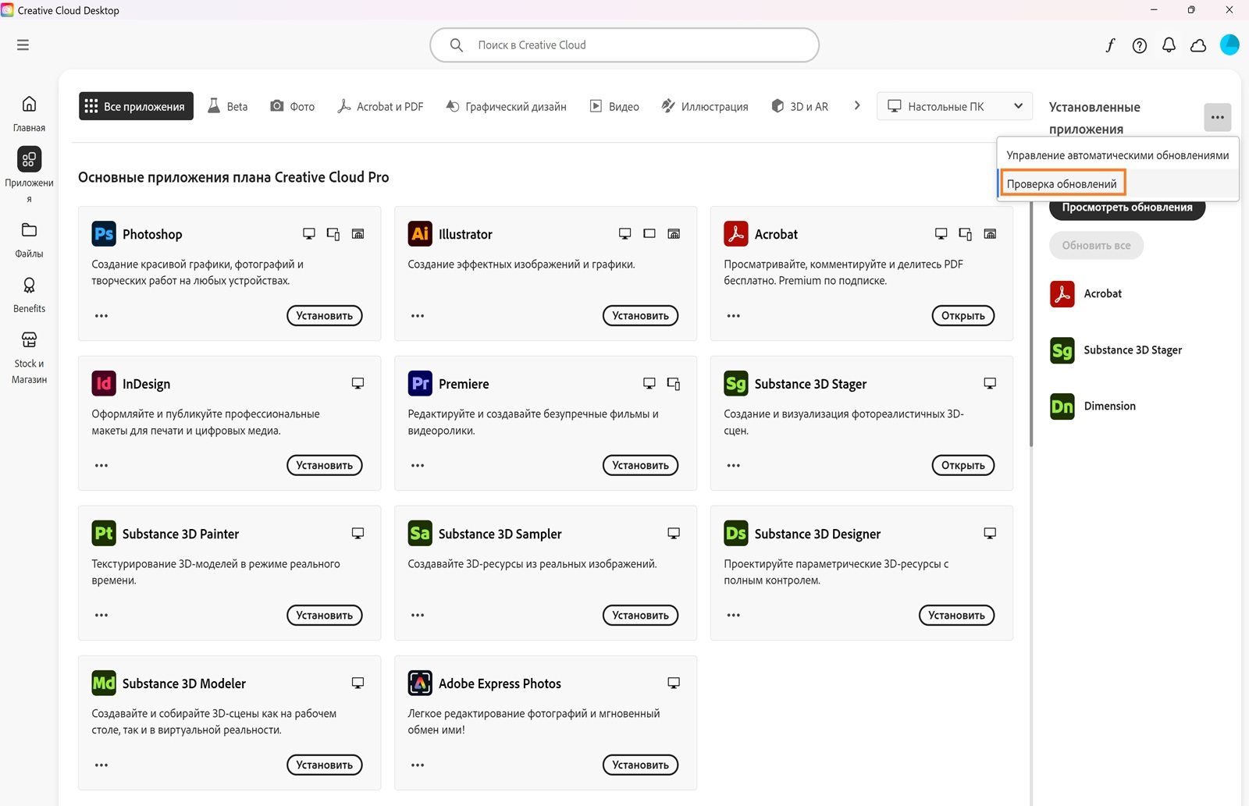Open Photoshop card's three-dot options menu

click(101, 316)
